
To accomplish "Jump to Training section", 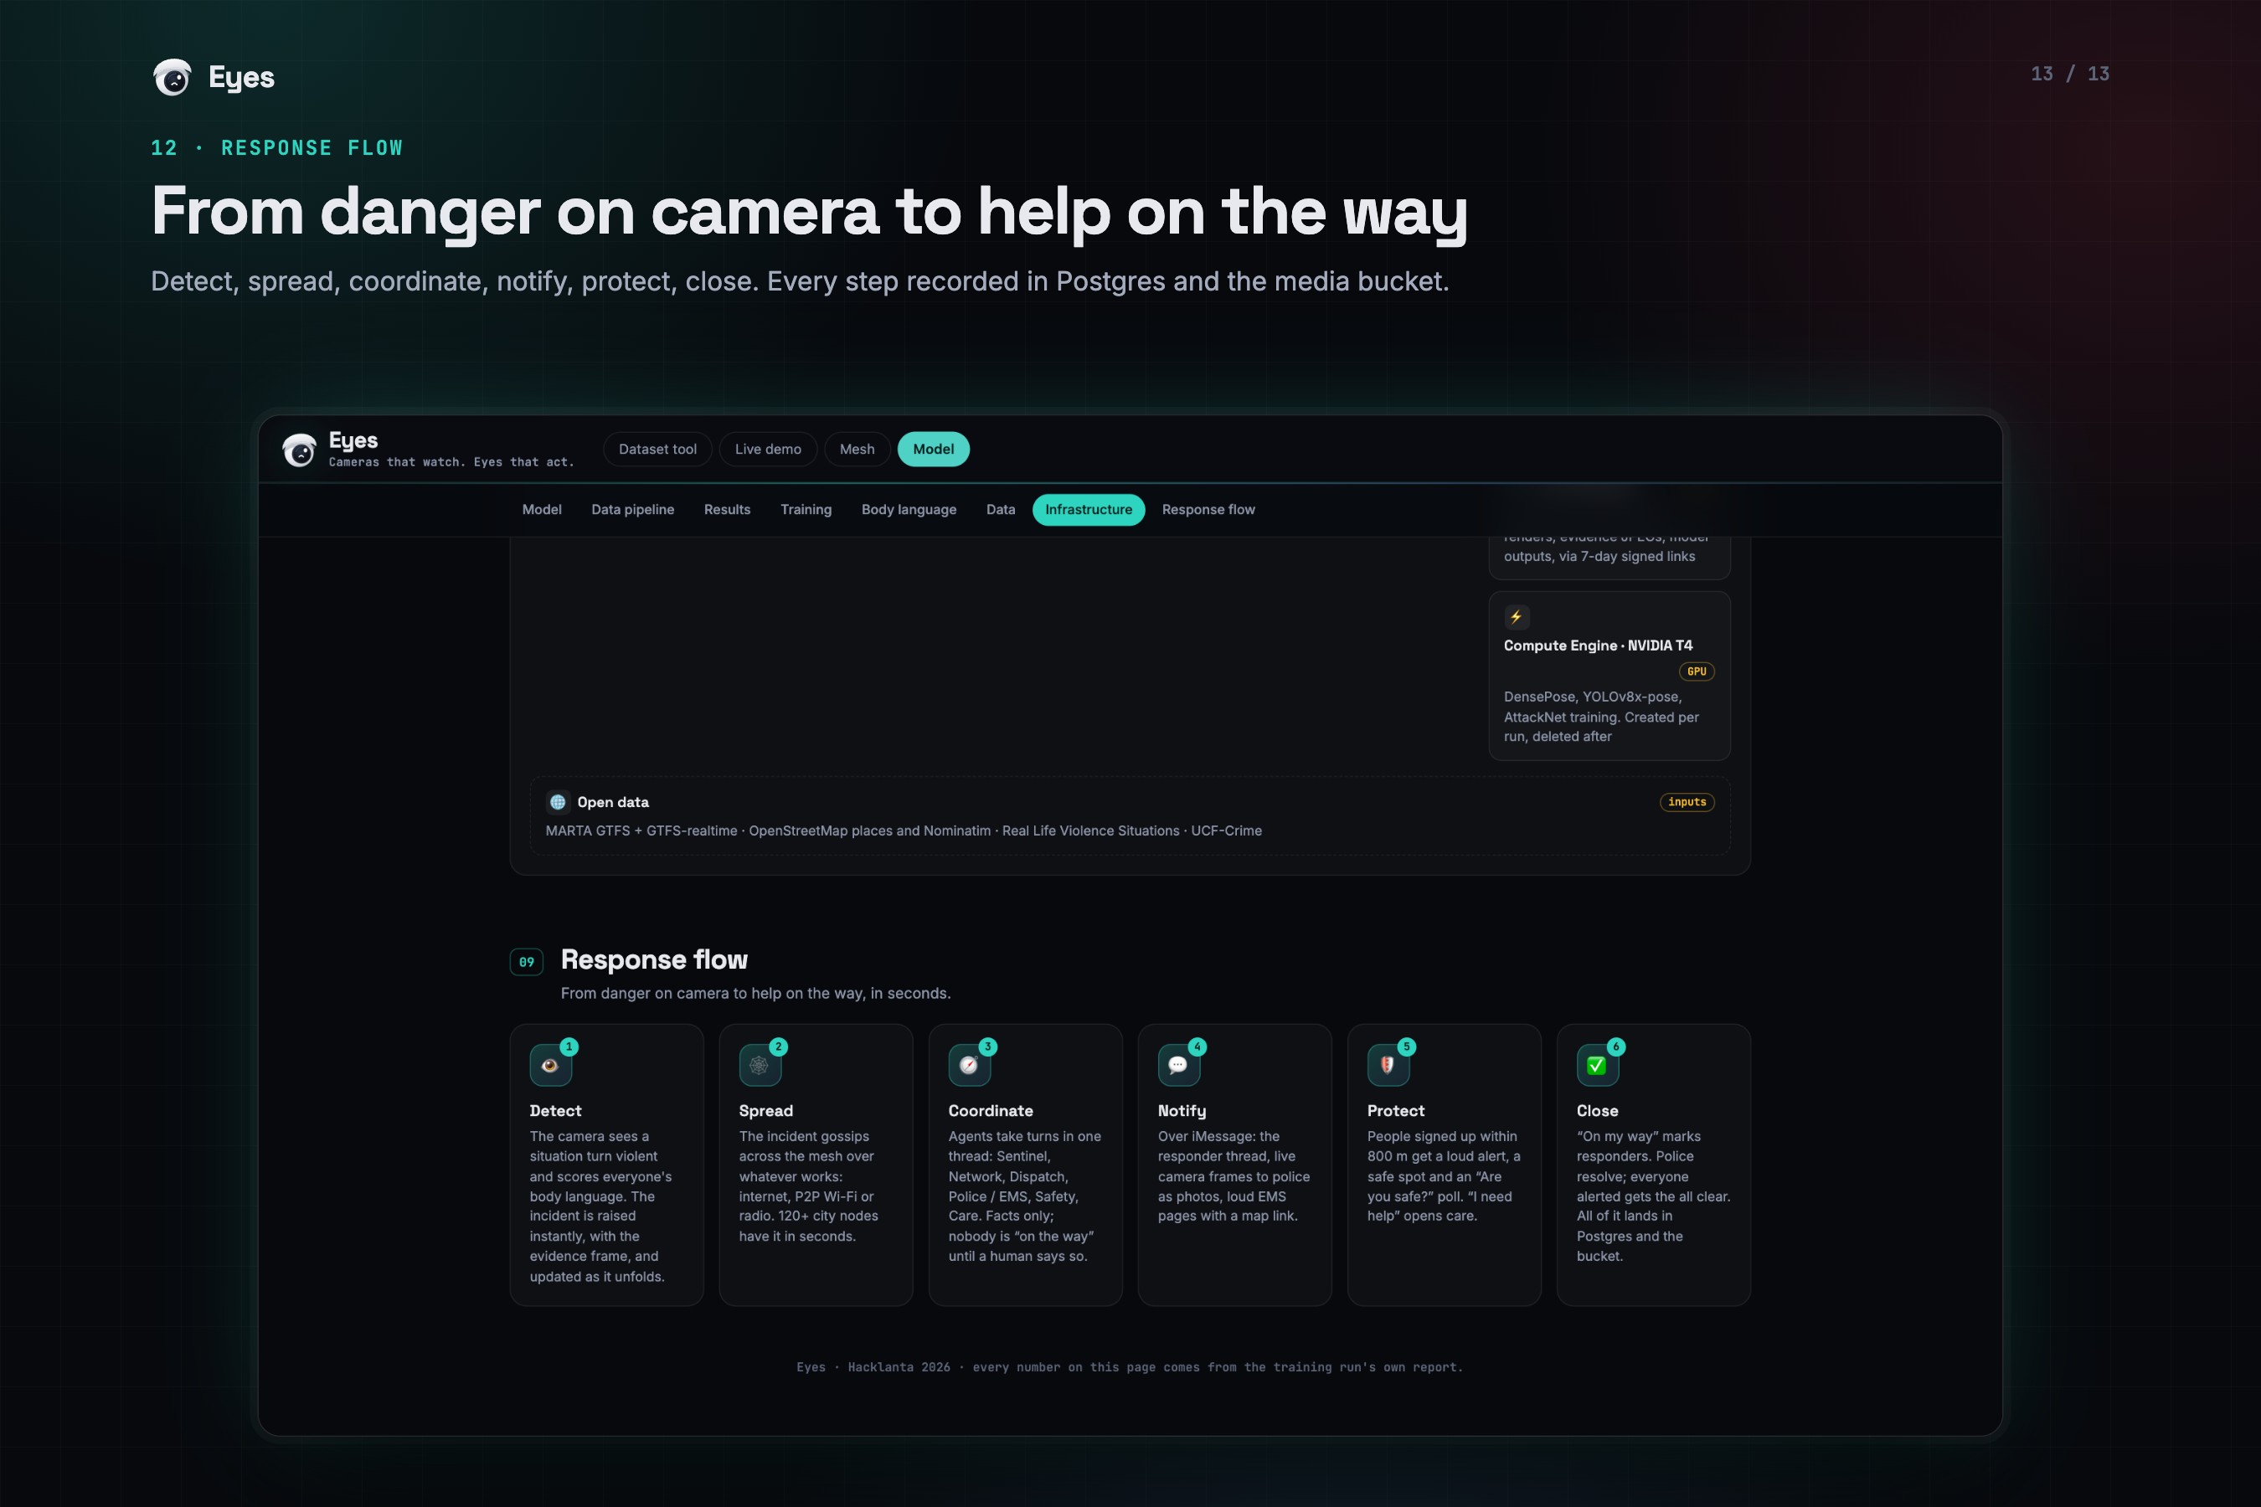I will pos(806,509).
